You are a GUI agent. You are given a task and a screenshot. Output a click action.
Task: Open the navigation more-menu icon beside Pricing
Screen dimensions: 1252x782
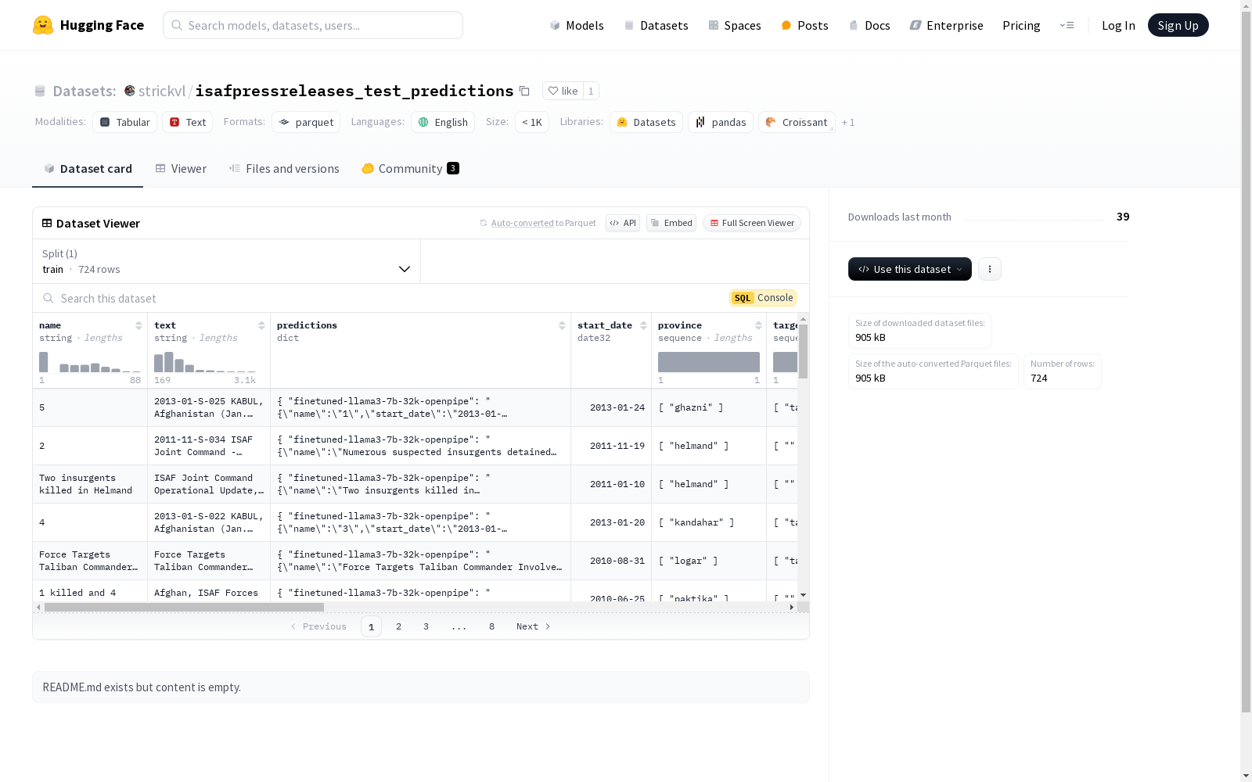point(1067,25)
